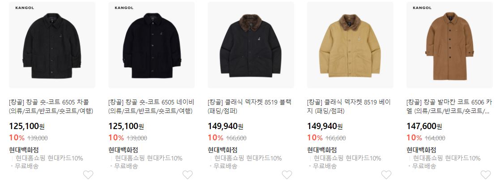Open 캉골 발마칸 코트 6506 카멜 link
This screenshot has height=186, width=500.
449,107
